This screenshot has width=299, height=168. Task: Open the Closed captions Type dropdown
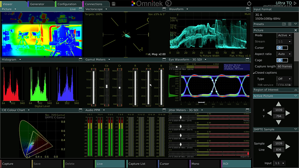click(284, 79)
